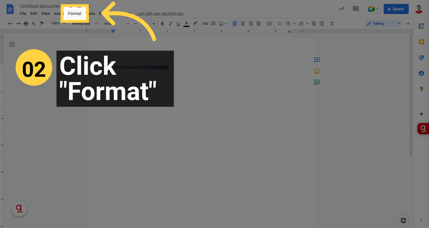Toggle the Numbered list button

(301, 24)
